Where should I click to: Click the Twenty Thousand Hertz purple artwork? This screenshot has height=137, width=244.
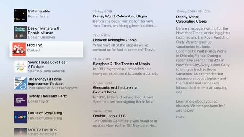pos(20,100)
